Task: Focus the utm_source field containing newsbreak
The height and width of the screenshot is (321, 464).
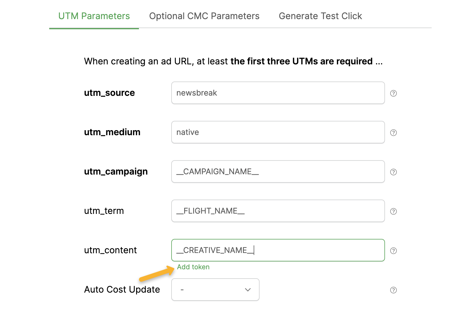Action: 278,93
